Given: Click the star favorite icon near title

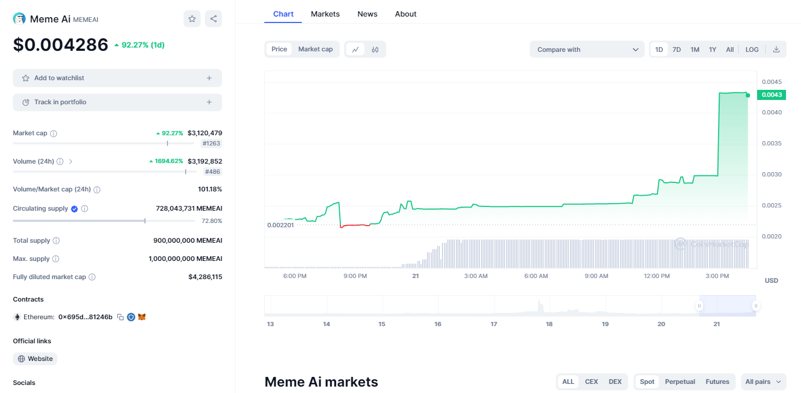Looking at the screenshot, I should tap(192, 19).
